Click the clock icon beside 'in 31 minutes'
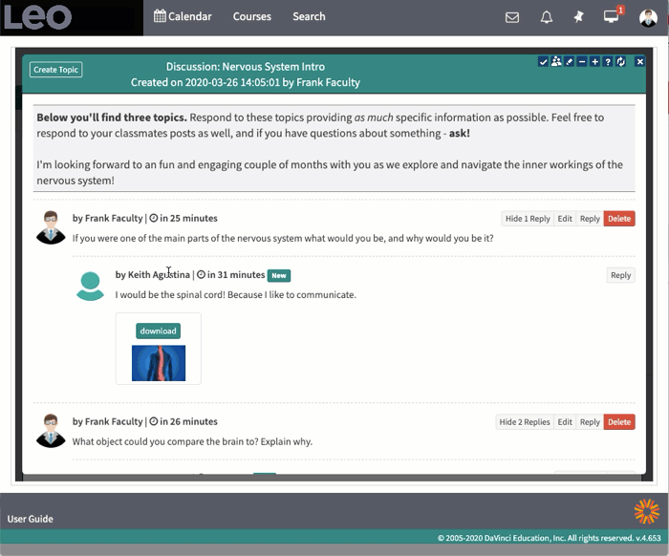This screenshot has width=669, height=556. (201, 275)
